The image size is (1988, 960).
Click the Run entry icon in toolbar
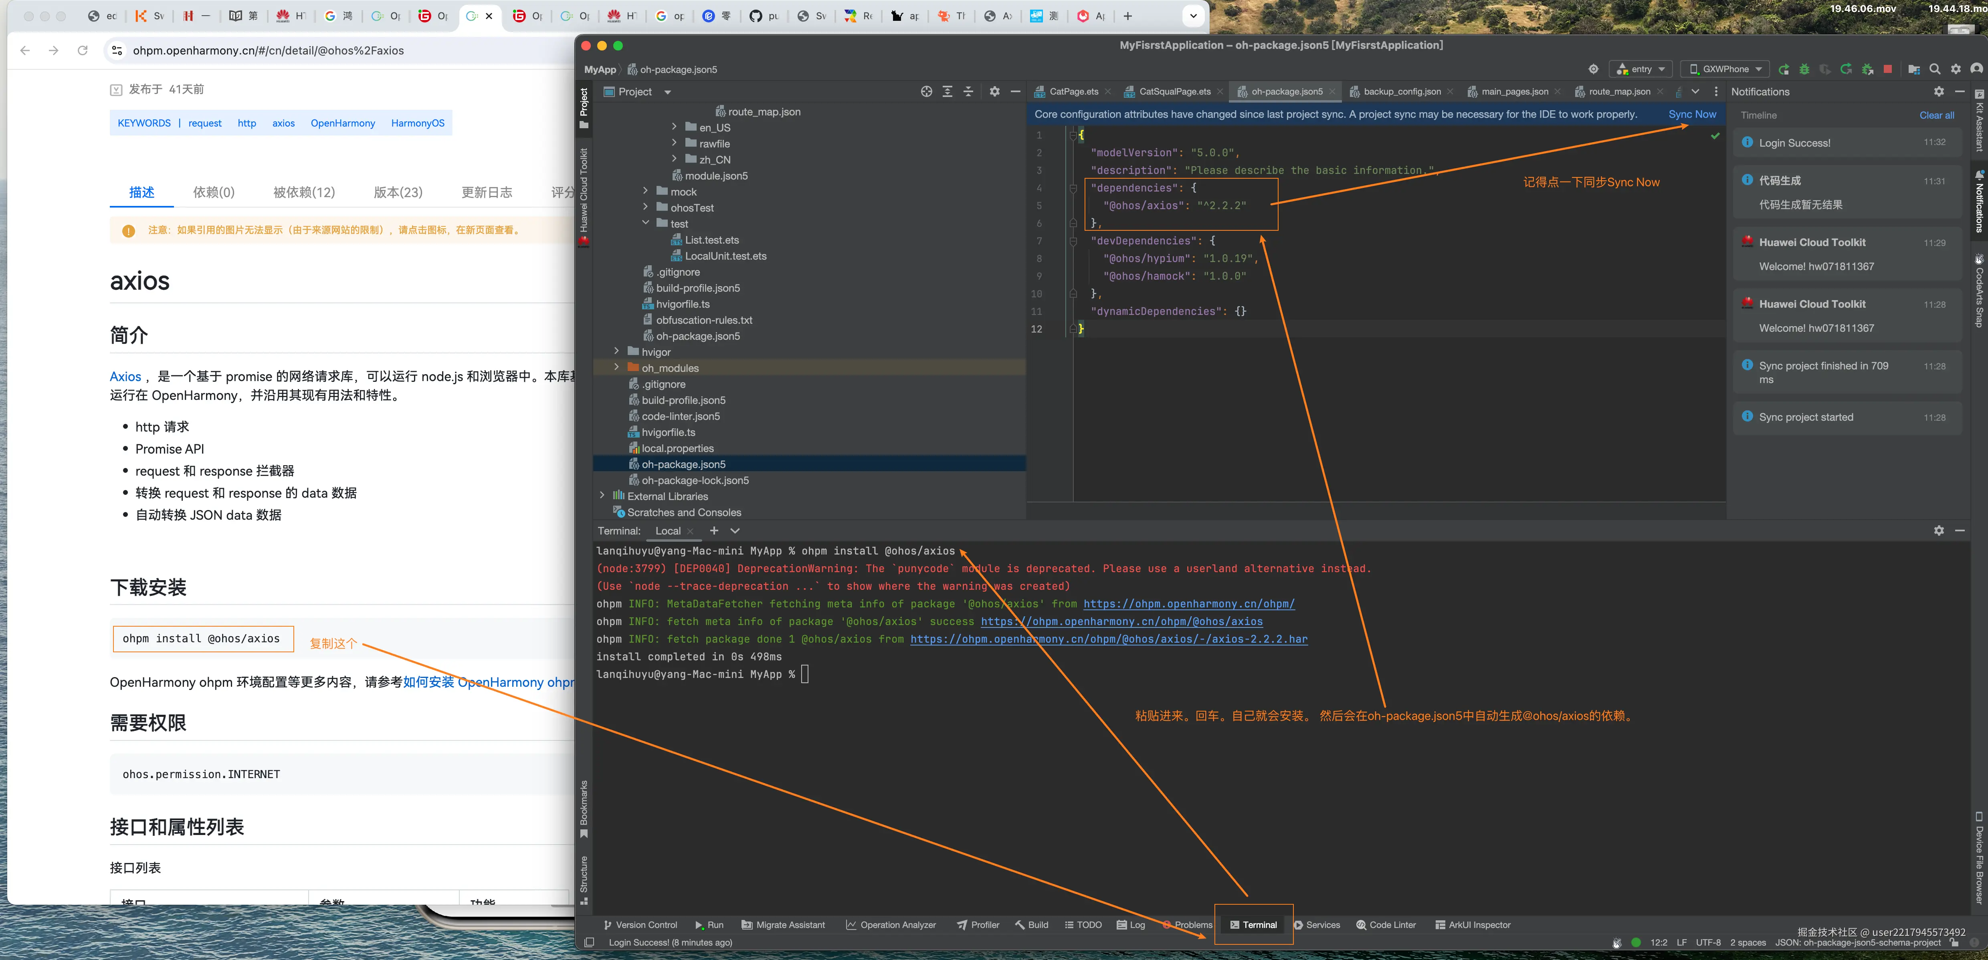tap(1784, 69)
